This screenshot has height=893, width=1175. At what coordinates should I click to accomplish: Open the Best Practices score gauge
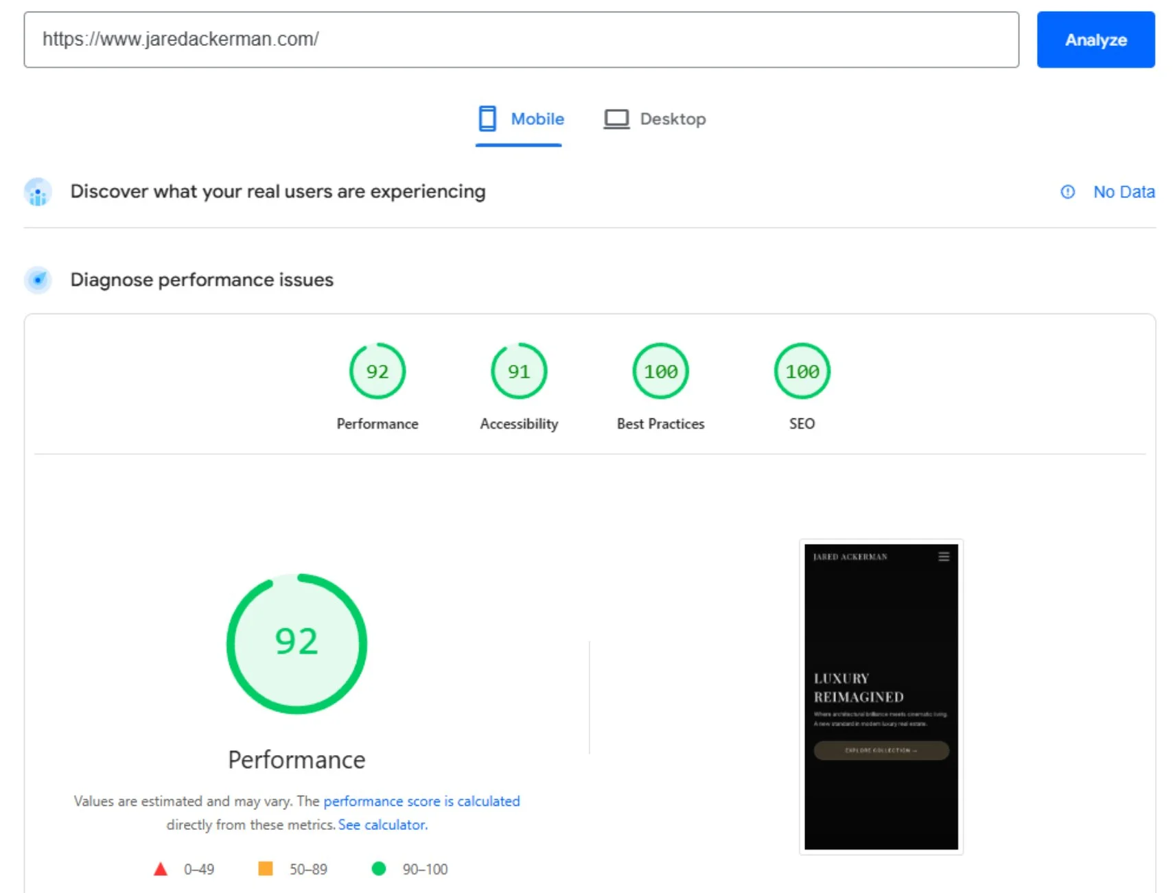pyautogui.click(x=660, y=371)
